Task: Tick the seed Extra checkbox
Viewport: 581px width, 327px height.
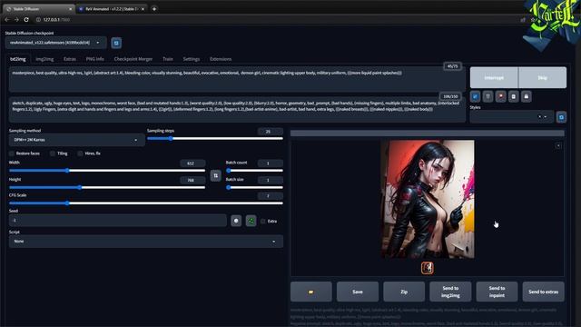Action: pyautogui.click(x=263, y=222)
